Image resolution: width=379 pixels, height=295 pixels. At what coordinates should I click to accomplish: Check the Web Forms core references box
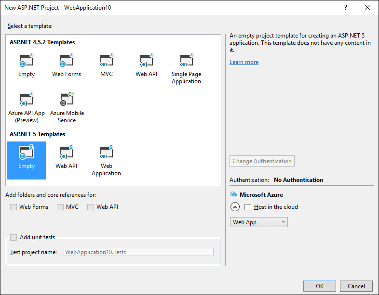(x=14, y=207)
